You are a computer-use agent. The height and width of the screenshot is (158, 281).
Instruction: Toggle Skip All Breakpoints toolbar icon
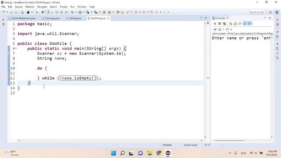coord(37,12)
